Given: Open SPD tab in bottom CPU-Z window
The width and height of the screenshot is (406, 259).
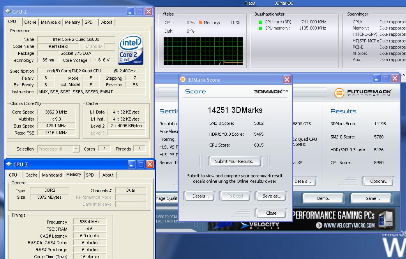Looking at the screenshot, I should [90, 175].
